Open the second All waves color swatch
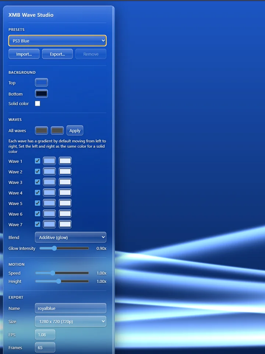 [57, 131]
